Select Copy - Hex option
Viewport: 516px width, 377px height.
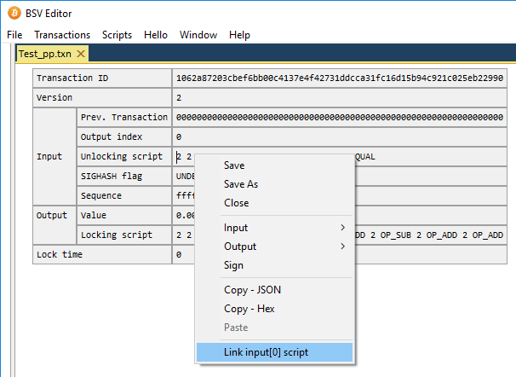274,309
